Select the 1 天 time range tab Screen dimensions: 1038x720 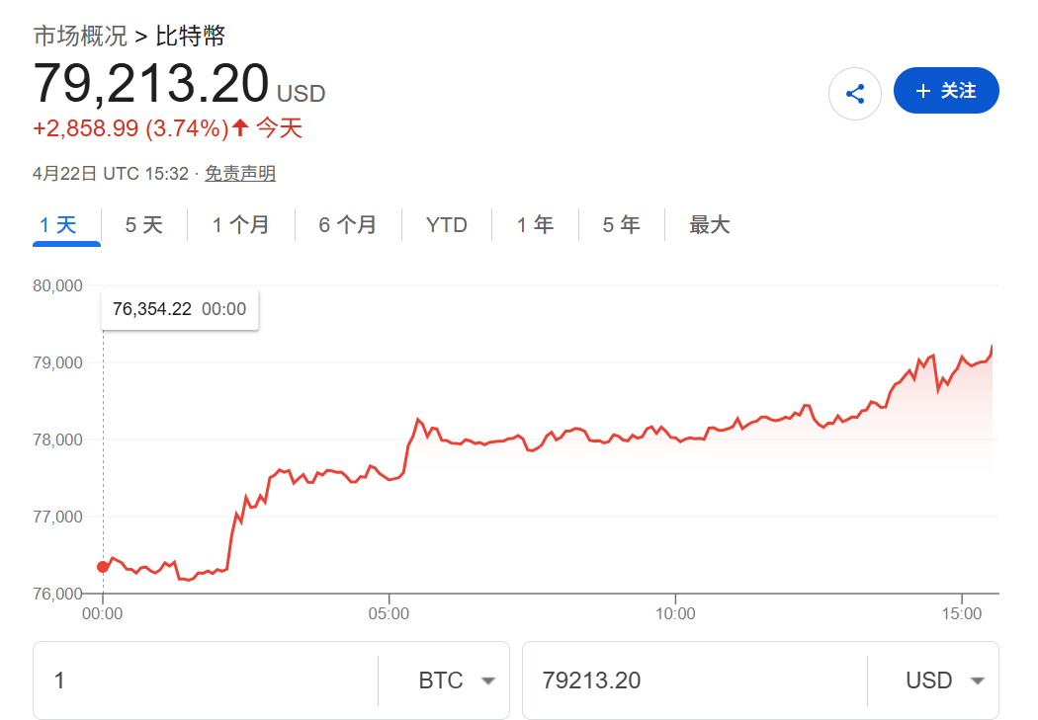pos(57,225)
